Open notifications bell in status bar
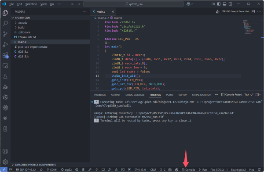This screenshot has height=172, width=264. [x=259, y=170]
